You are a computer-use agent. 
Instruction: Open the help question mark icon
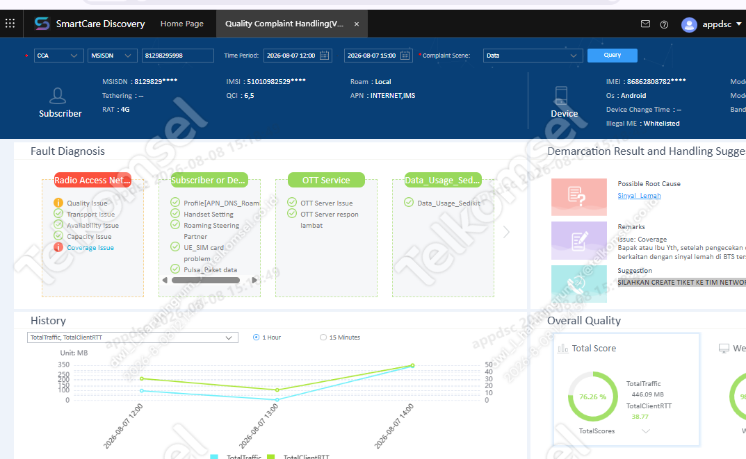tap(664, 24)
